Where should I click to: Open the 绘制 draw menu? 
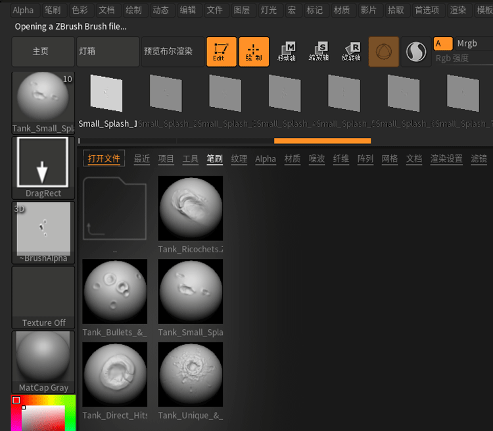(x=134, y=11)
